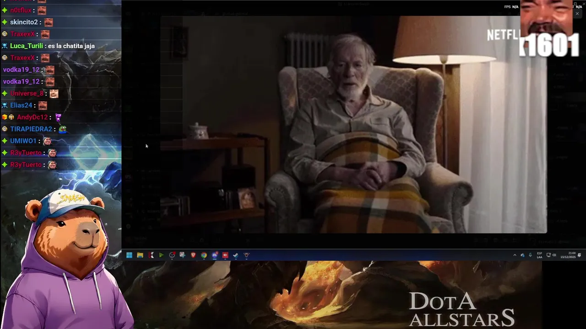The height and width of the screenshot is (329, 586).
Task: Click the Luca_Turili username in chat
Action: point(27,46)
